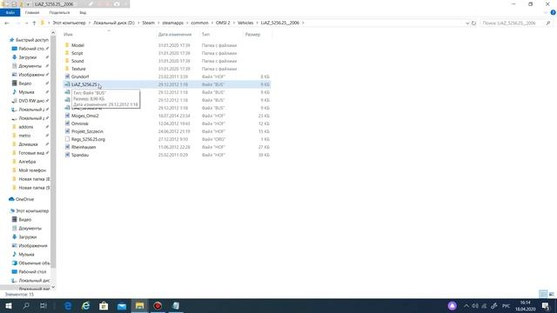Click the sidebar scrollbar down arrow

pos(53,288)
